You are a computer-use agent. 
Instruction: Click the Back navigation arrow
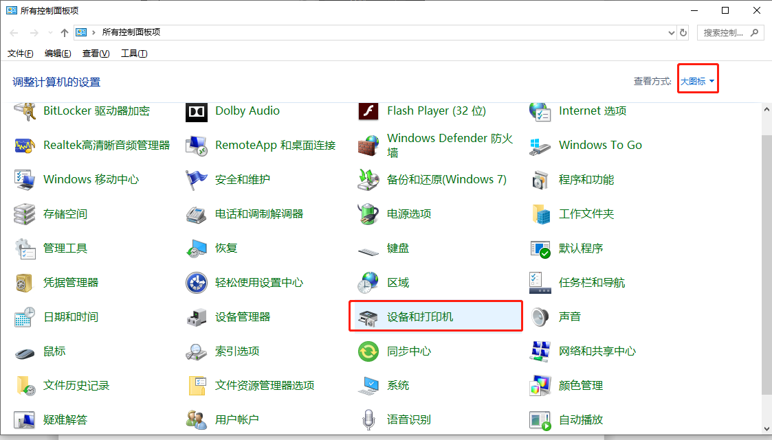click(14, 33)
